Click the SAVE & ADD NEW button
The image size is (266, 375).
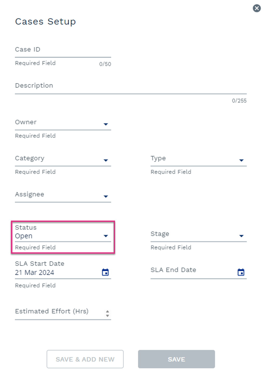coord(85,359)
